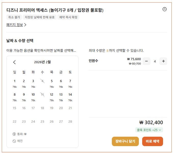The height and width of the screenshot is (153, 173).
Task: Decrease the 인원수 quantity
Action: 146,61
